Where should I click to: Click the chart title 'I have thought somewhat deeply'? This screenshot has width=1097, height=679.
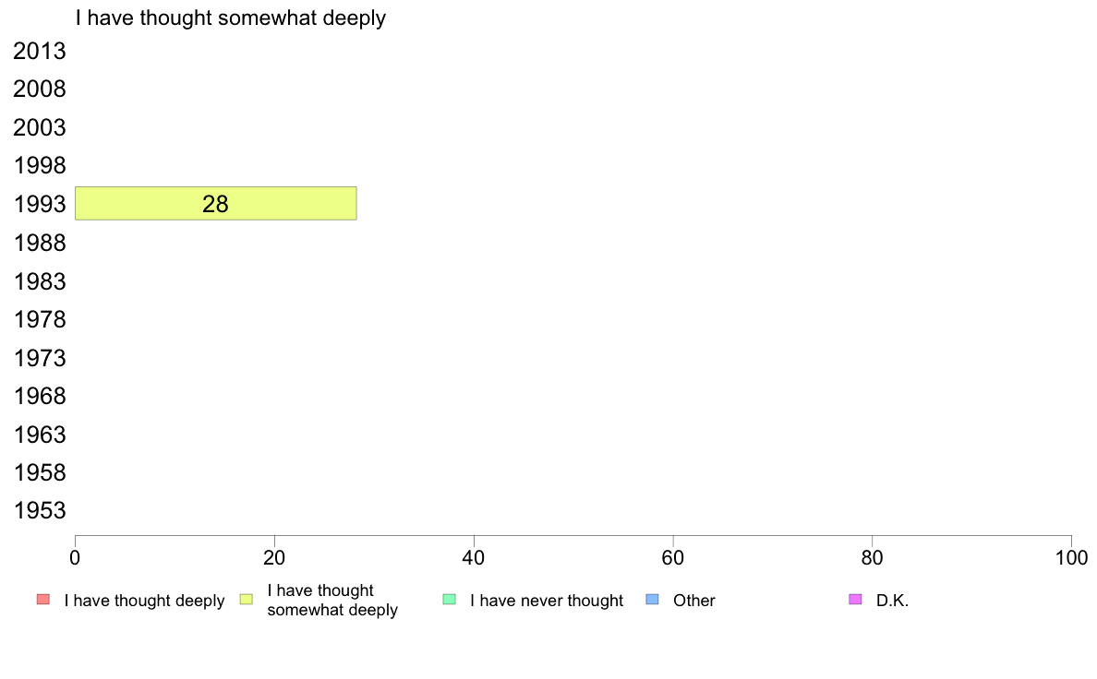(x=231, y=18)
